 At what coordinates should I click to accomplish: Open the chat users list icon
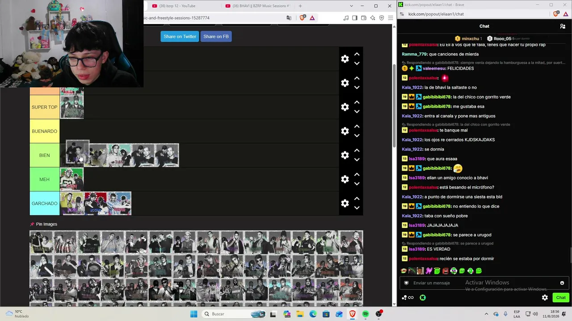coord(563,26)
